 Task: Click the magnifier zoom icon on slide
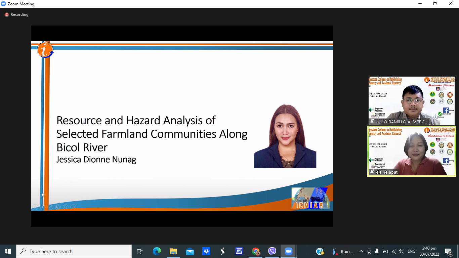coord(66,207)
